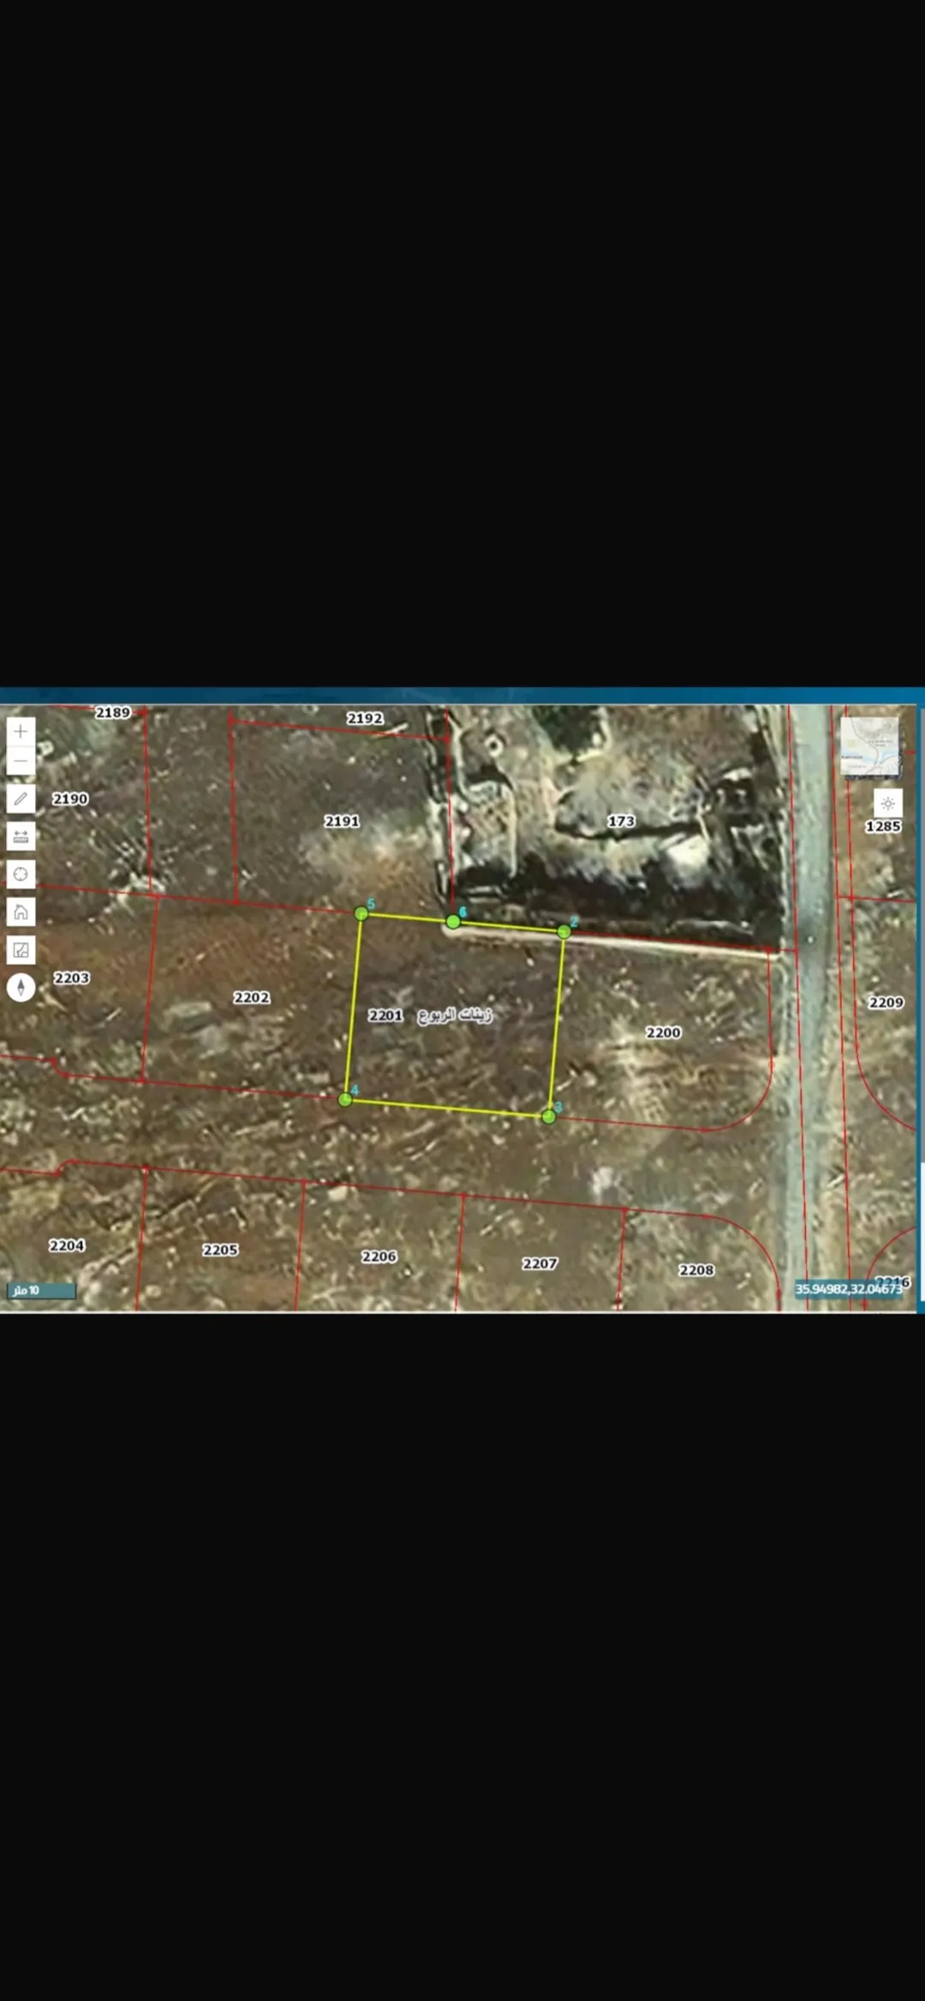The height and width of the screenshot is (2001, 925).
Task: Return to home map extent
Action: pos(21,912)
